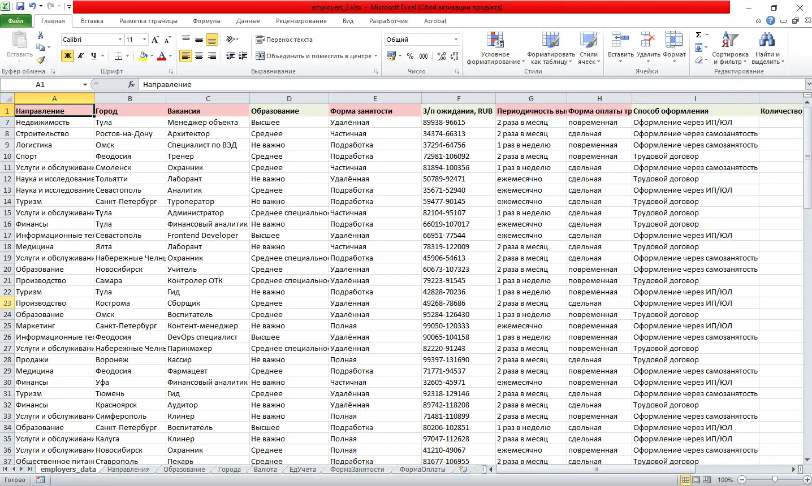Open the Calibri font name dropdown
The width and height of the screenshot is (812, 486).
click(x=120, y=40)
